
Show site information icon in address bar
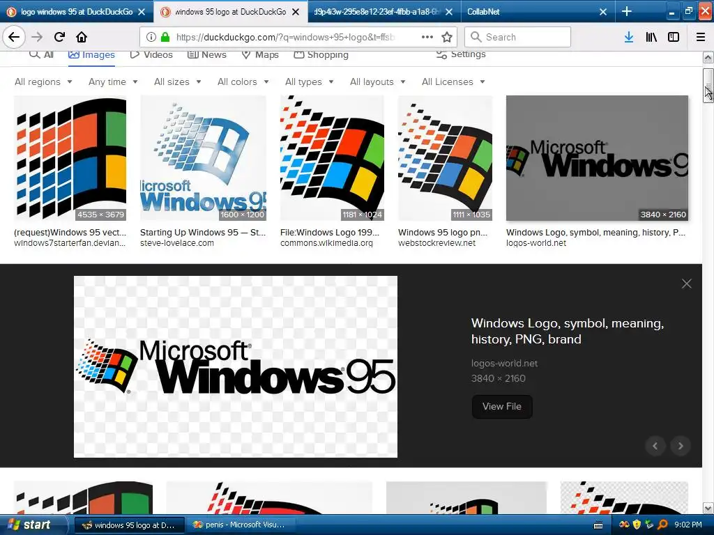(x=151, y=38)
